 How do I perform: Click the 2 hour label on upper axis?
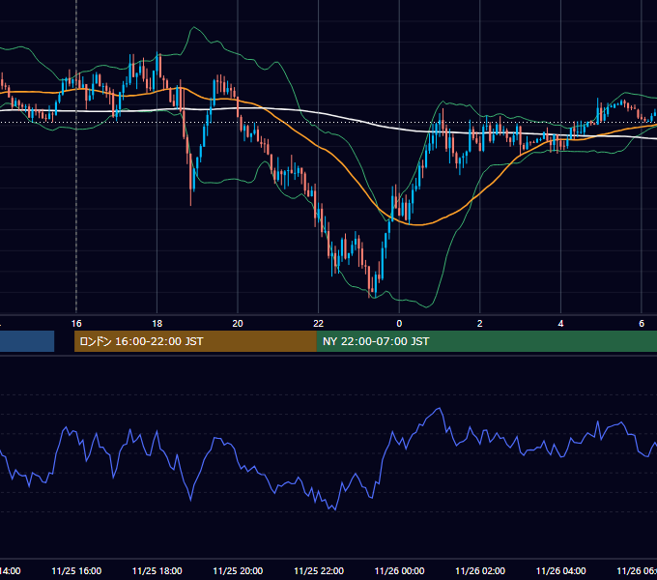click(x=480, y=323)
